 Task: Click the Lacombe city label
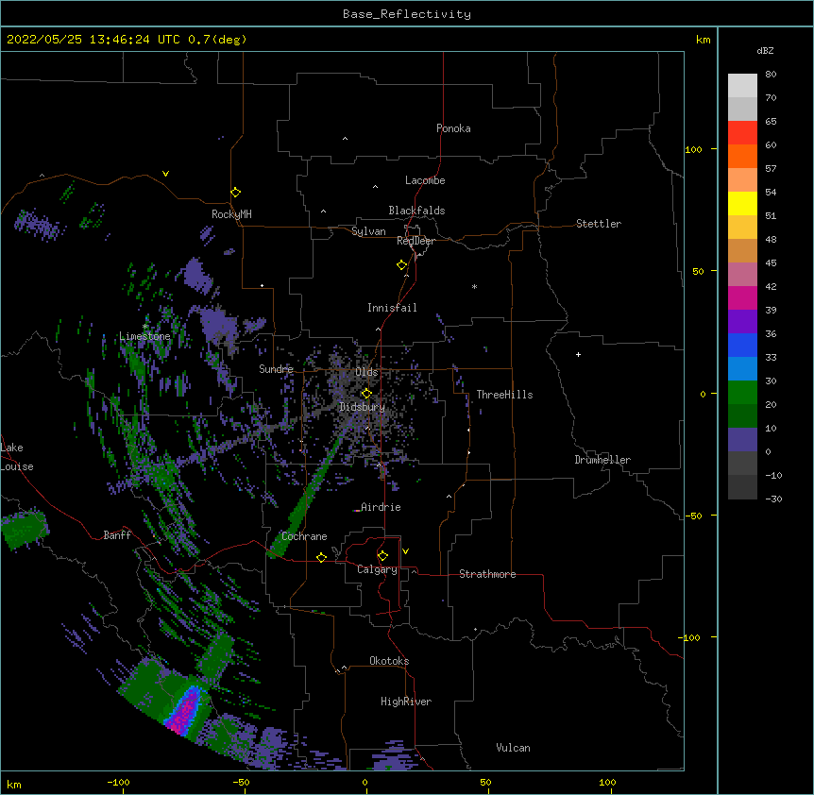pyautogui.click(x=425, y=180)
